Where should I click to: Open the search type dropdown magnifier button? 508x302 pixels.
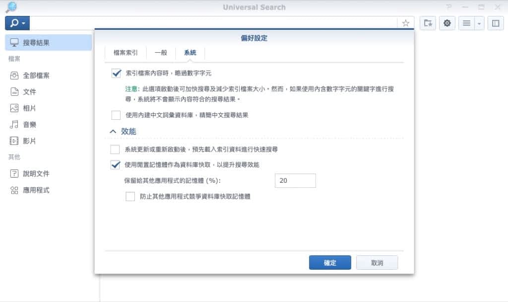point(17,23)
